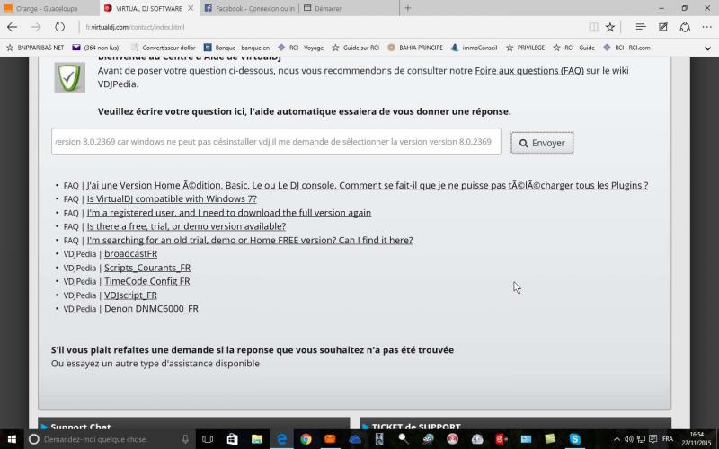Open VDJPedia Denon DNMC6000_FR article

point(151,309)
